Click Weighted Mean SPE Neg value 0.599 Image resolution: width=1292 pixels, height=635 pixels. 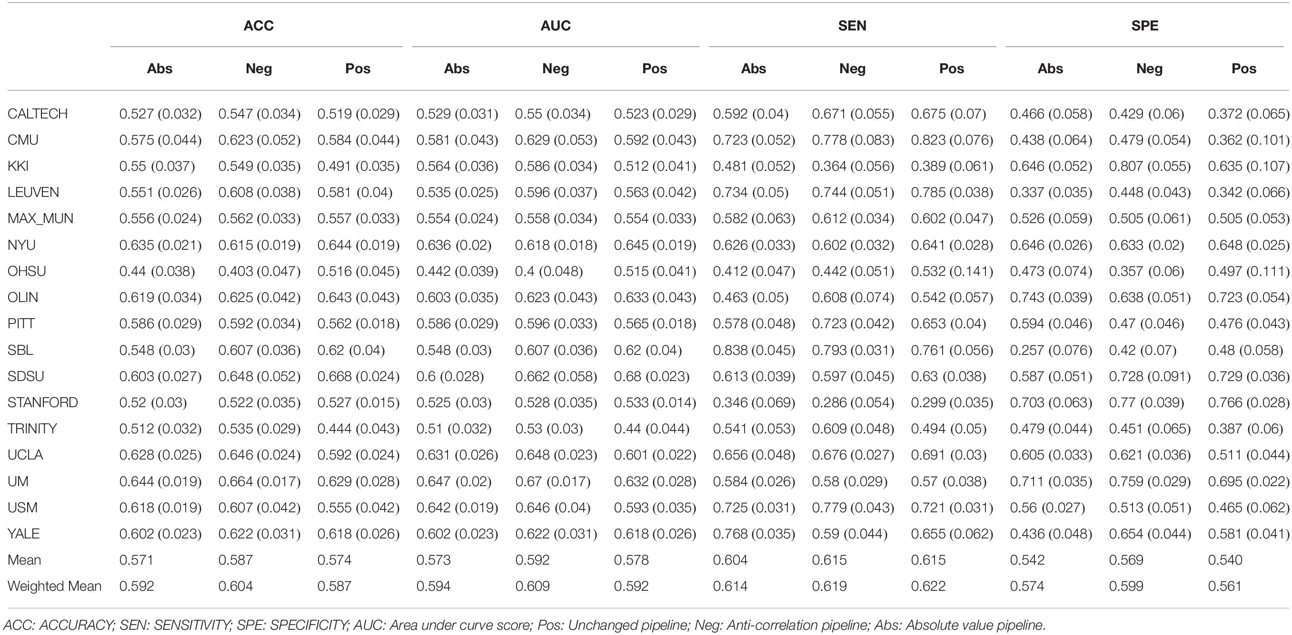(1126, 586)
